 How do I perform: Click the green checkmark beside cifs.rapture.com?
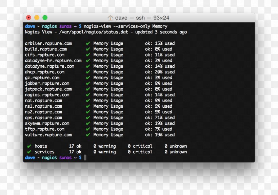point(88,55)
